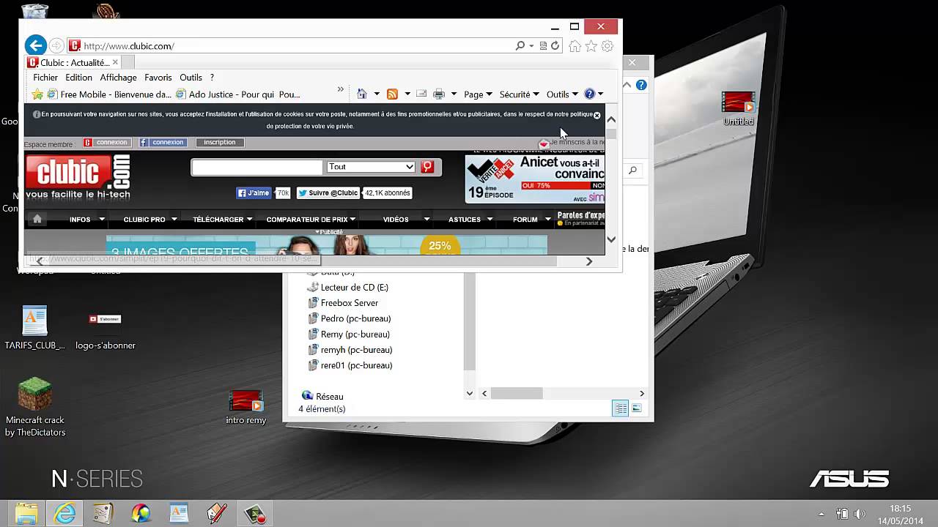Open Minecraft crack desktop icon
Viewport: 938px width, 527px height.
click(x=35, y=407)
